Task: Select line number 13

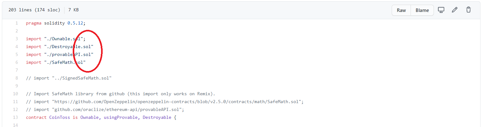Action: 15,117
